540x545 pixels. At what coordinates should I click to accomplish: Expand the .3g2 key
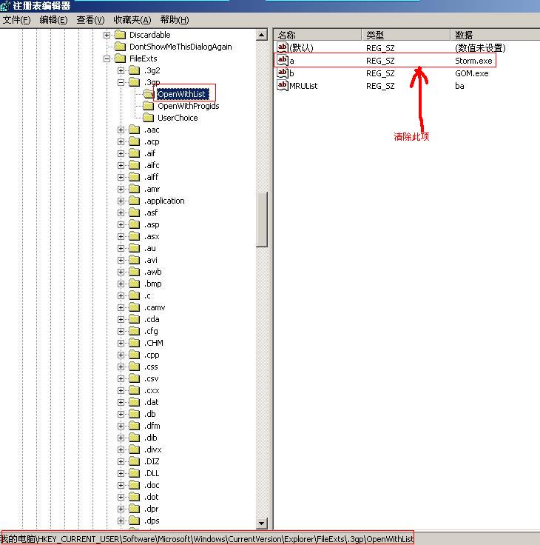(121, 70)
